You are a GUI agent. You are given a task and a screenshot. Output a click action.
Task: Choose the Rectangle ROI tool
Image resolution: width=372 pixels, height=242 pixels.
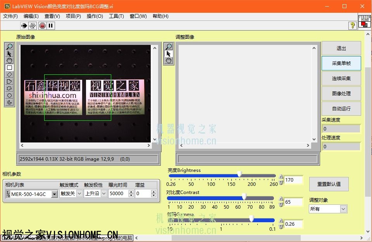[x=10, y=67]
